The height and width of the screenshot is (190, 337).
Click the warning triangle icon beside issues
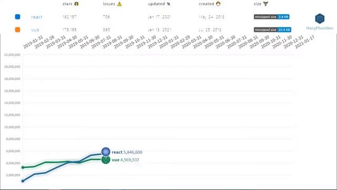(x=120, y=4)
